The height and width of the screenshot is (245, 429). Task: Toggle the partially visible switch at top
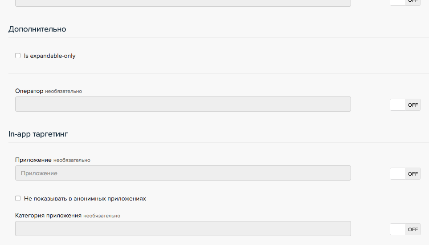tap(405, 1)
